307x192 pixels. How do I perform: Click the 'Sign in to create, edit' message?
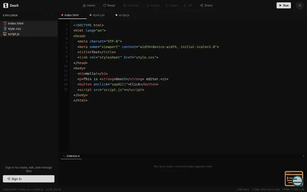coord(28,169)
